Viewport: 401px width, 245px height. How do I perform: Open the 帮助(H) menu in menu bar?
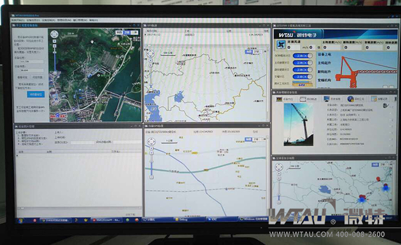point(93,21)
